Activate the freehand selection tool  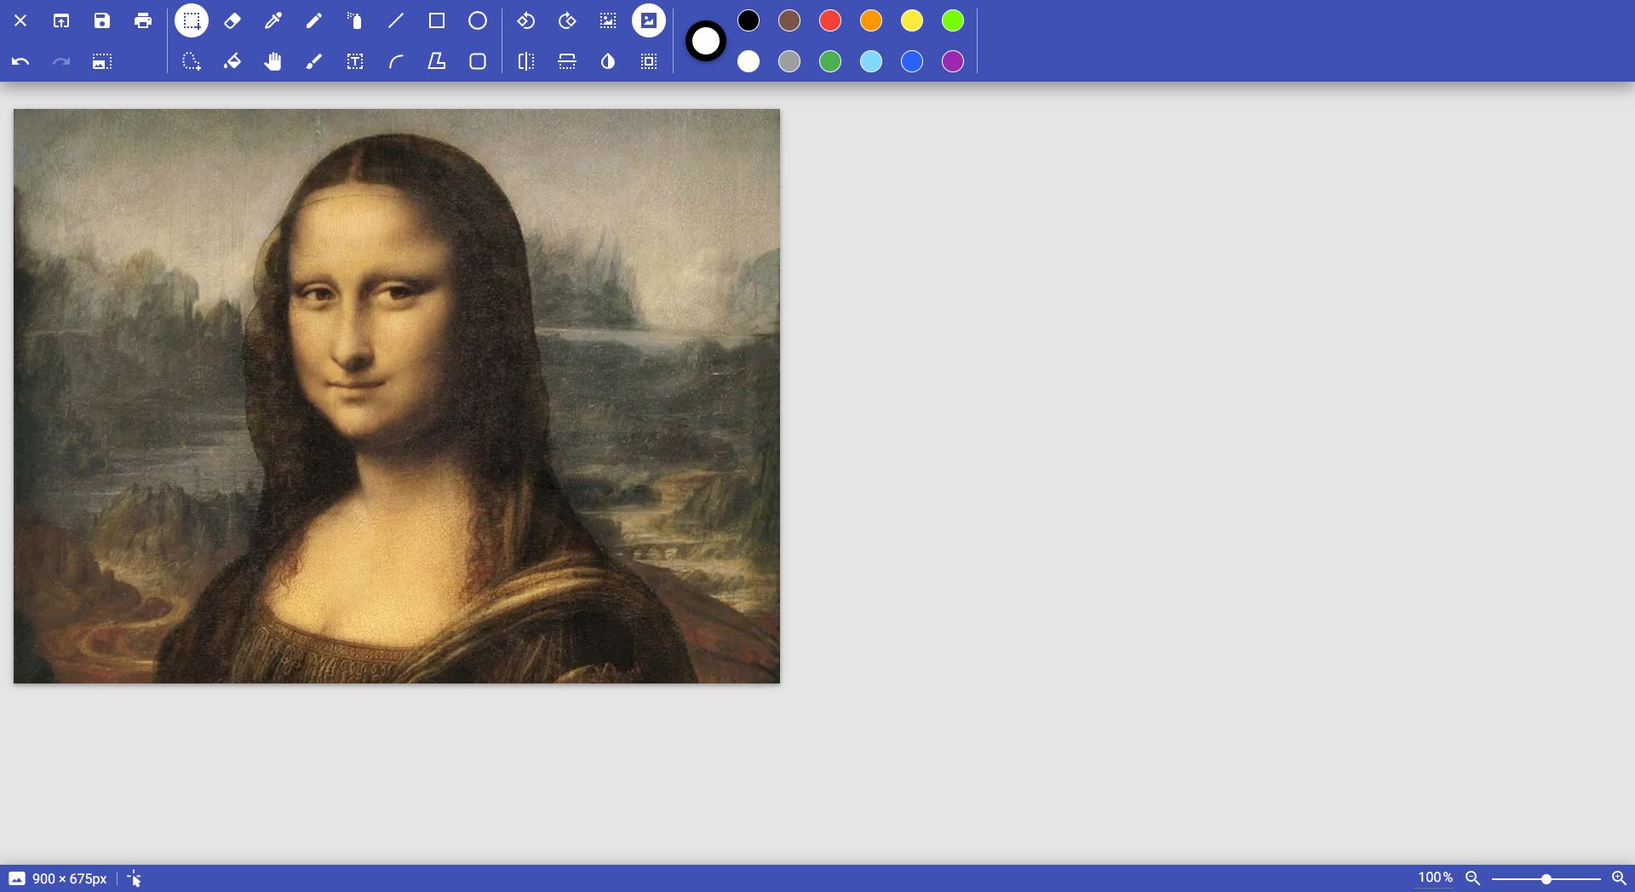[192, 61]
